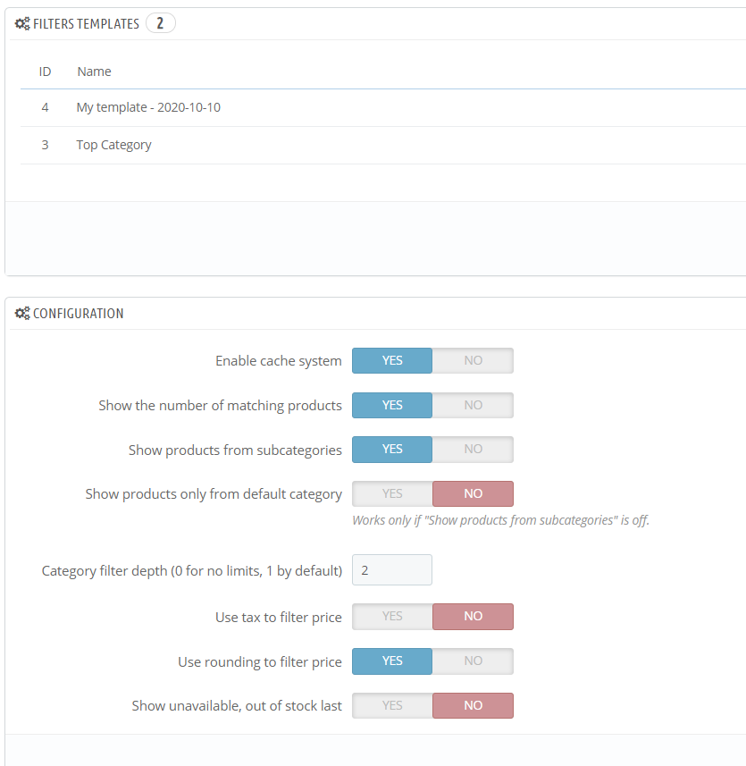The height and width of the screenshot is (766, 746).
Task: Set Enable cache system to No
Action: pyautogui.click(x=473, y=360)
